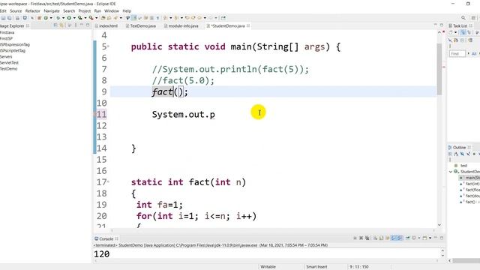This screenshot has width=480, height=270.
Task: Click the Access search magnifier icon
Action: coord(463,18)
